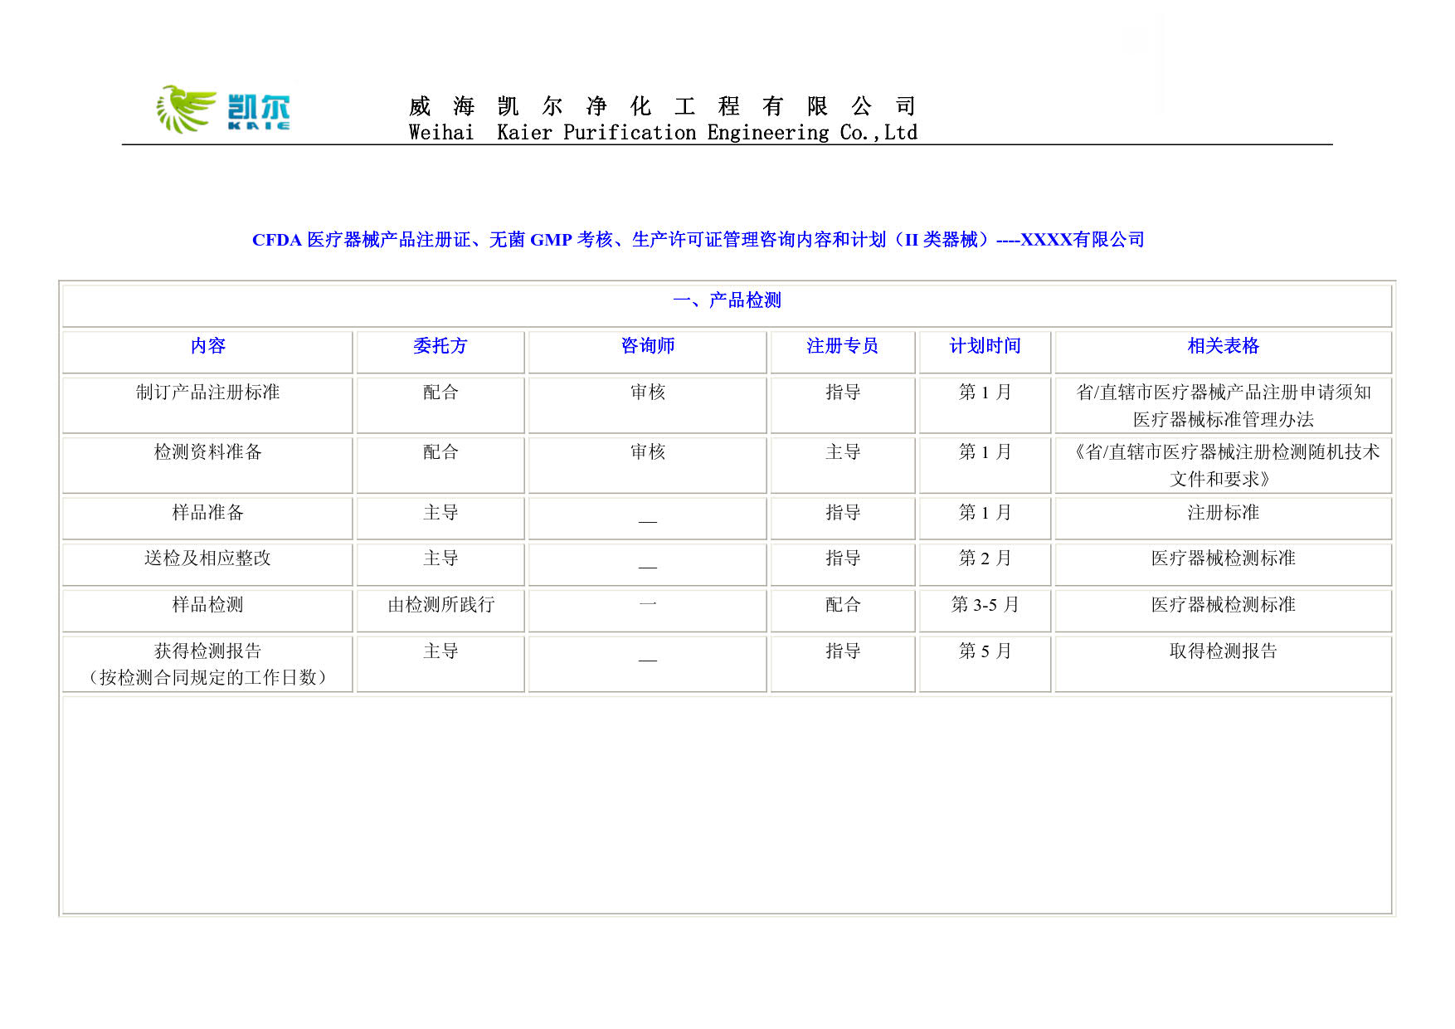Click the 注册专员 column header
The image size is (1455, 1029).
click(842, 346)
